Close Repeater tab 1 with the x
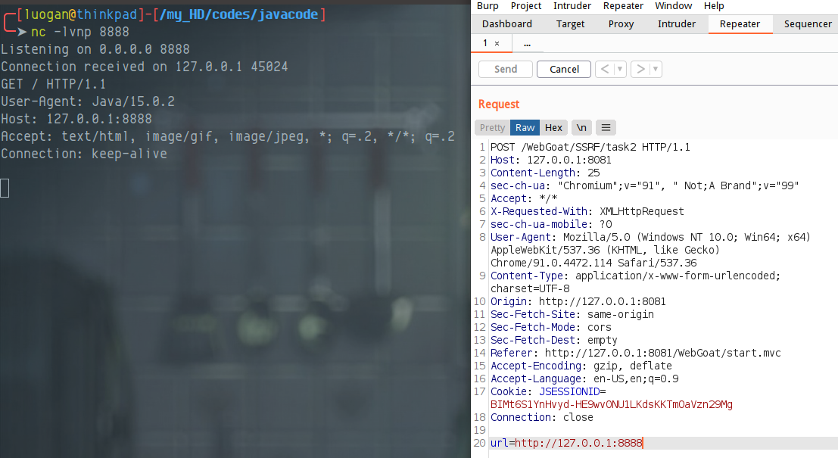 point(497,44)
